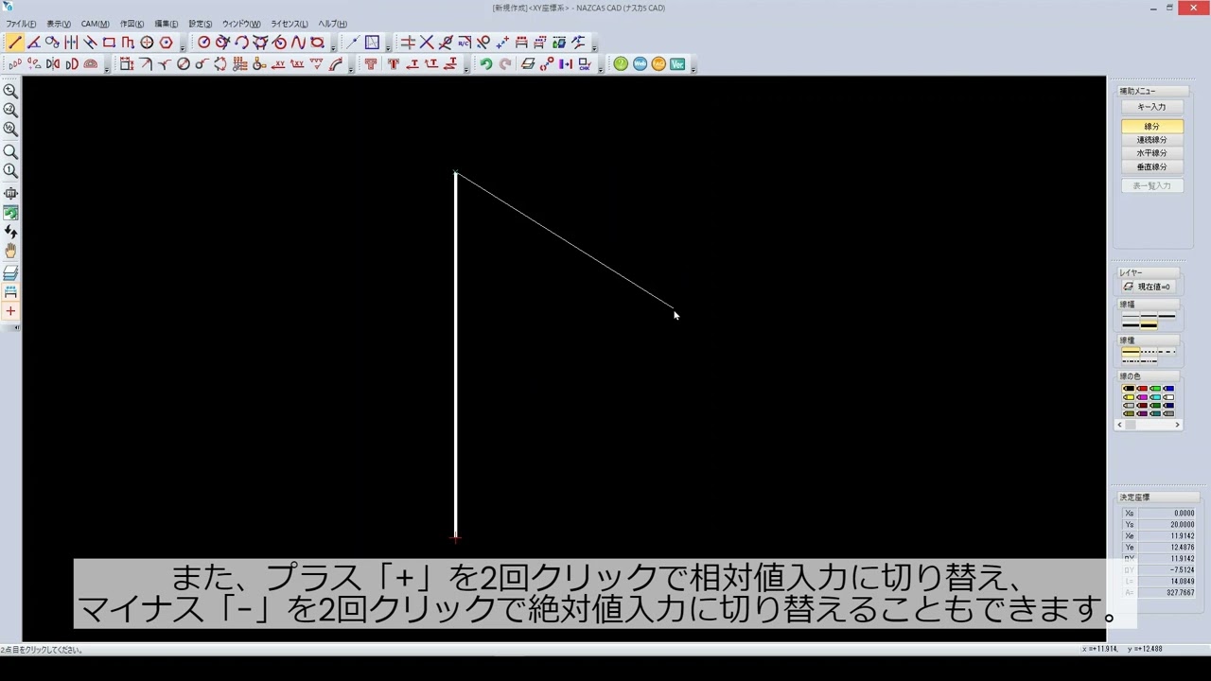Click the x2 zoom magnifier
Image resolution: width=1211 pixels, height=681 pixels.
pyautogui.click(x=10, y=110)
